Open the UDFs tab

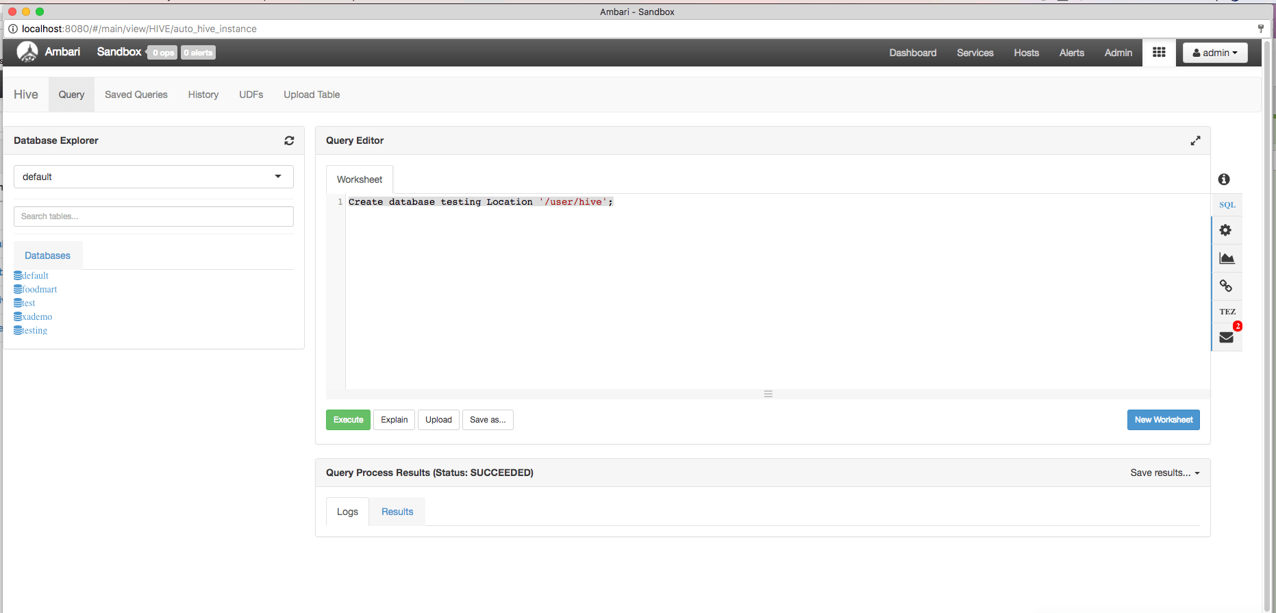coord(251,95)
